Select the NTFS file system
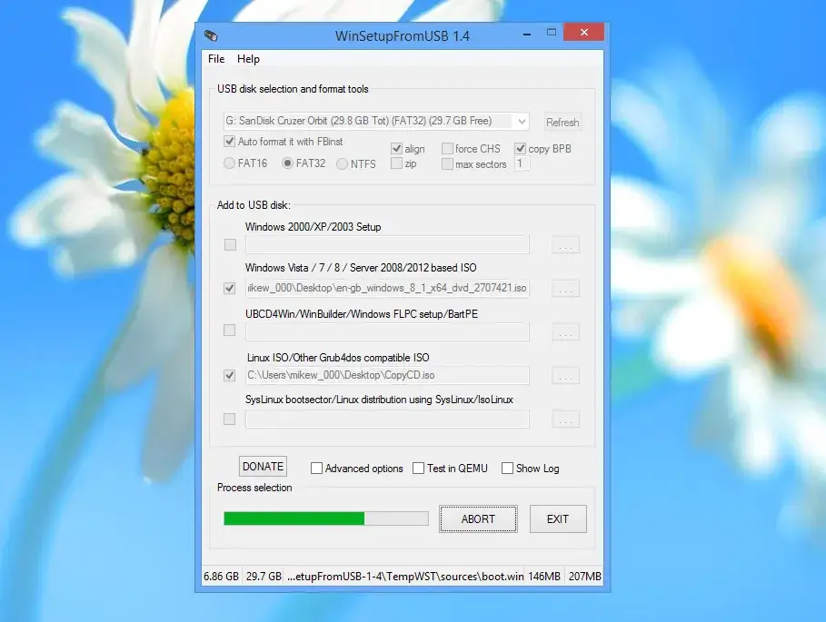This screenshot has height=622, width=826. coord(342,163)
